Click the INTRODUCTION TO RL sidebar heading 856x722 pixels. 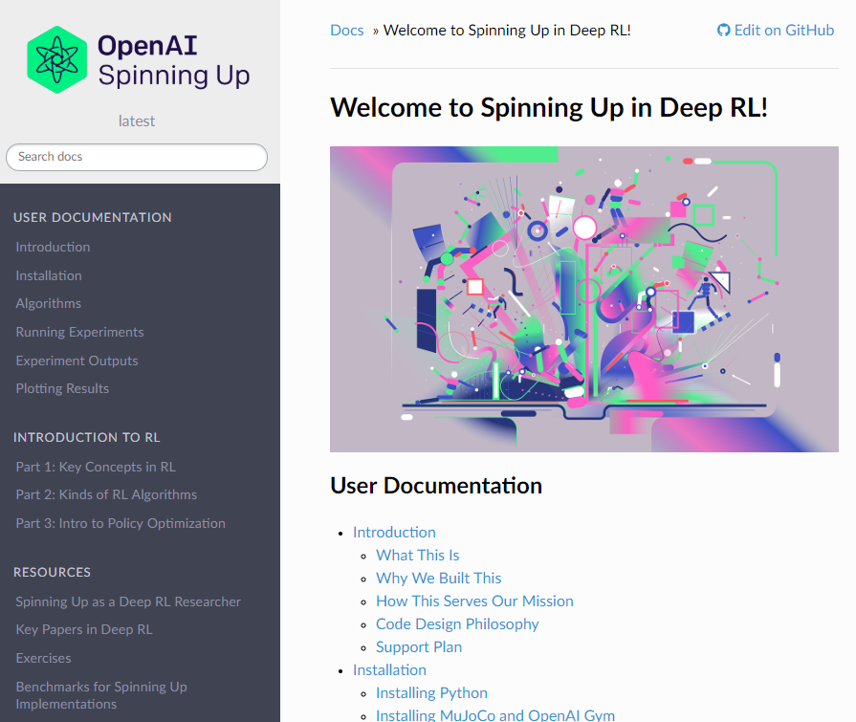pyautogui.click(x=86, y=438)
